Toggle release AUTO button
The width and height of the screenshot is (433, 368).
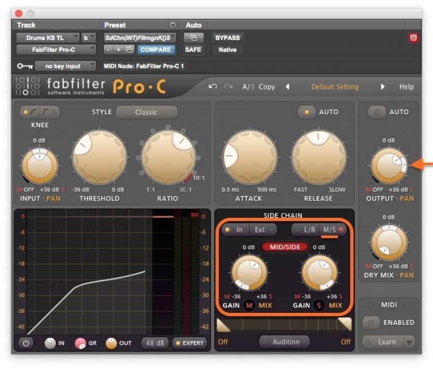coord(307,112)
